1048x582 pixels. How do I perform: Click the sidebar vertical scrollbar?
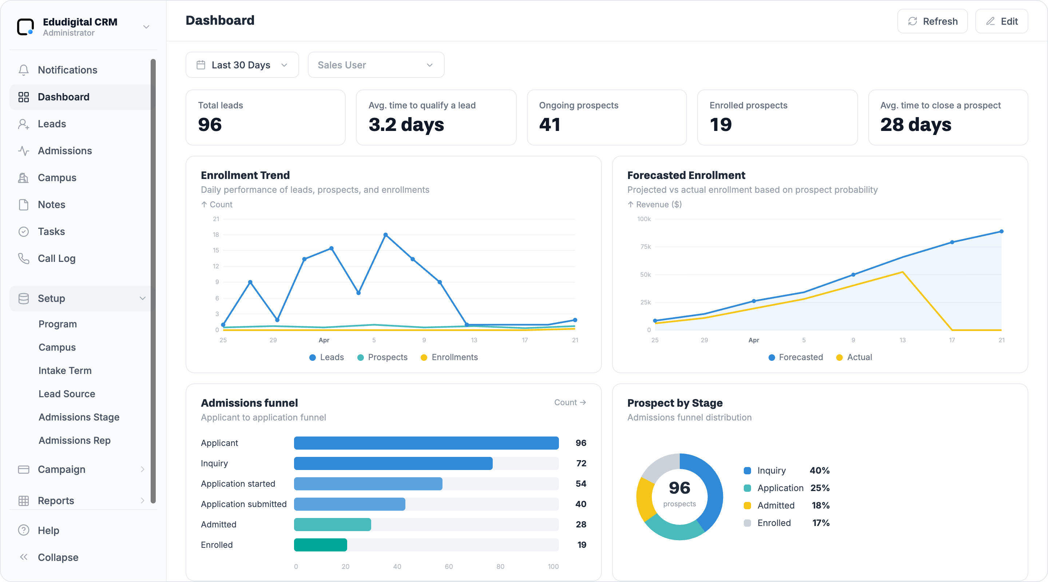coord(153,280)
